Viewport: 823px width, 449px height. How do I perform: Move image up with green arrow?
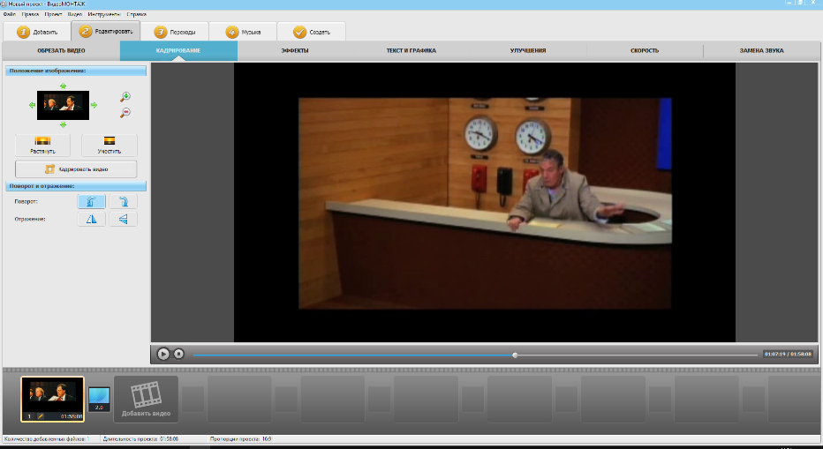[63, 86]
